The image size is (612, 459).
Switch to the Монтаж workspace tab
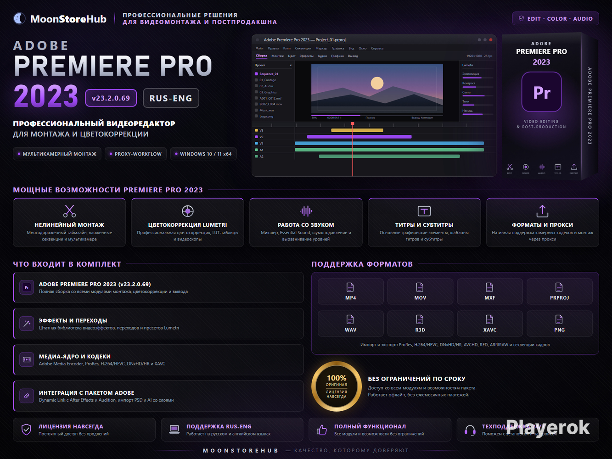pos(278,56)
